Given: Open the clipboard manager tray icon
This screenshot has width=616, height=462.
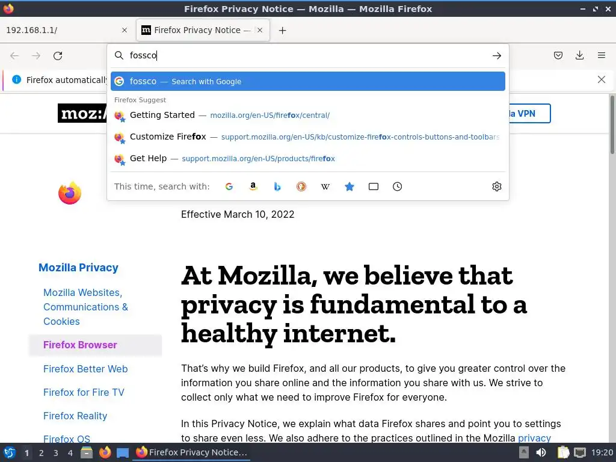Looking at the screenshot, I should 563,452.
